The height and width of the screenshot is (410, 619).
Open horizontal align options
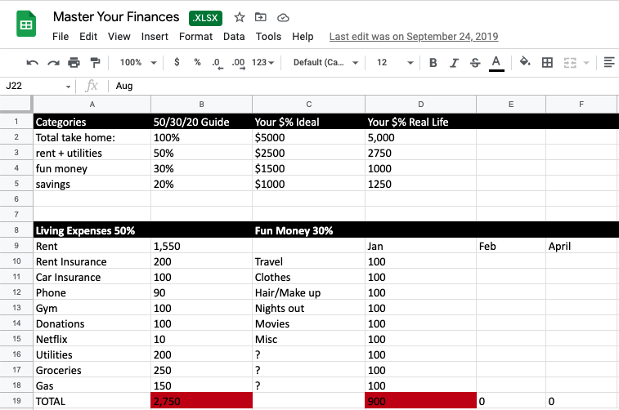tap(609, 62)
